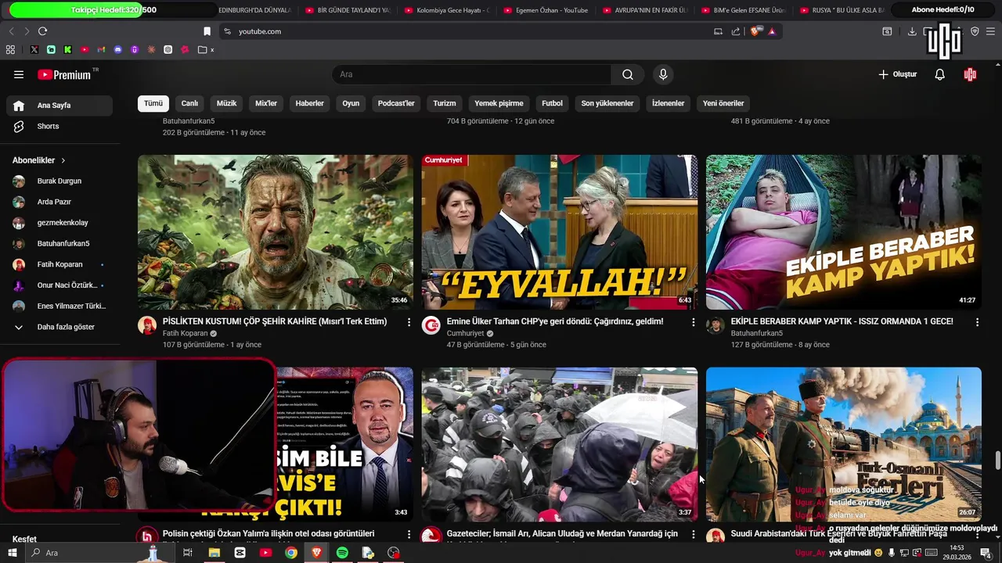Reload the page in the browser

point(42,31)
